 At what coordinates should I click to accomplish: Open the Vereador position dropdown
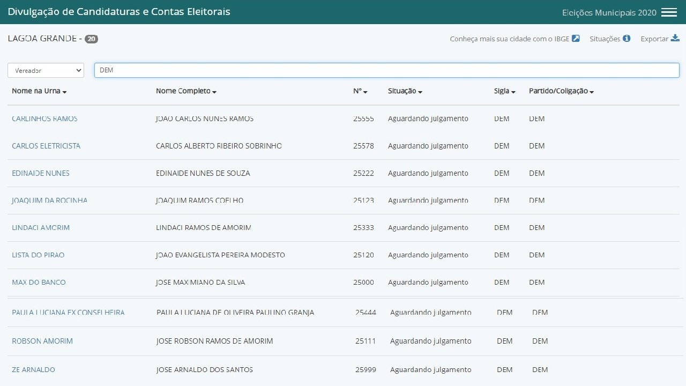(x=46, y=70)
